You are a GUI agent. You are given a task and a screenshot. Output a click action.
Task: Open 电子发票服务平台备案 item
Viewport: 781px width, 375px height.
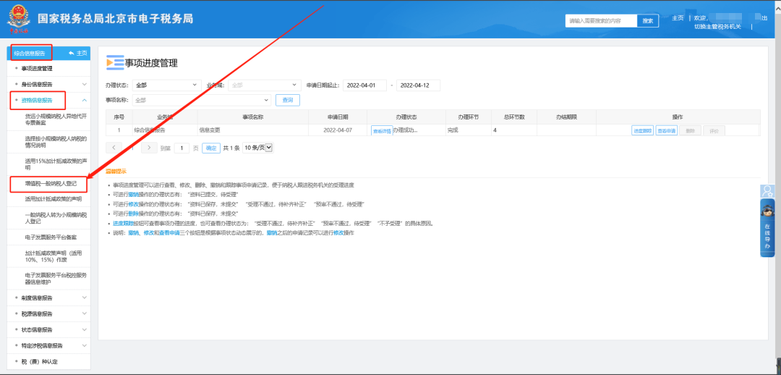[51, 237]
